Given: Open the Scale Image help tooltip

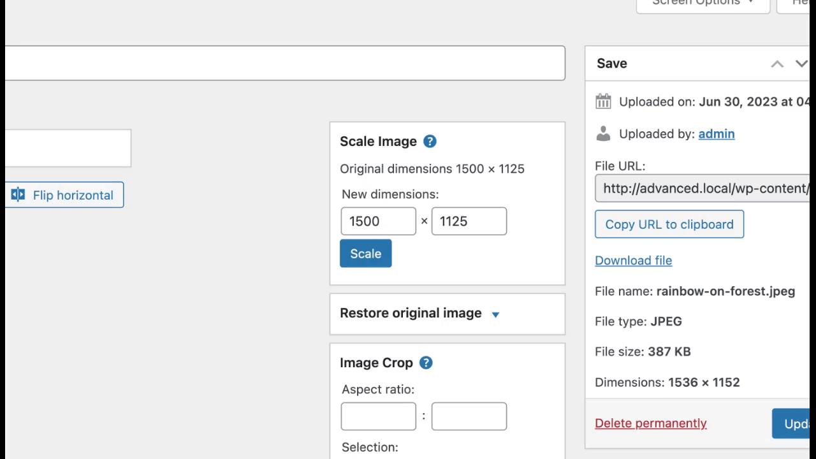Looking at the screenshot, I should click(430, 142).
